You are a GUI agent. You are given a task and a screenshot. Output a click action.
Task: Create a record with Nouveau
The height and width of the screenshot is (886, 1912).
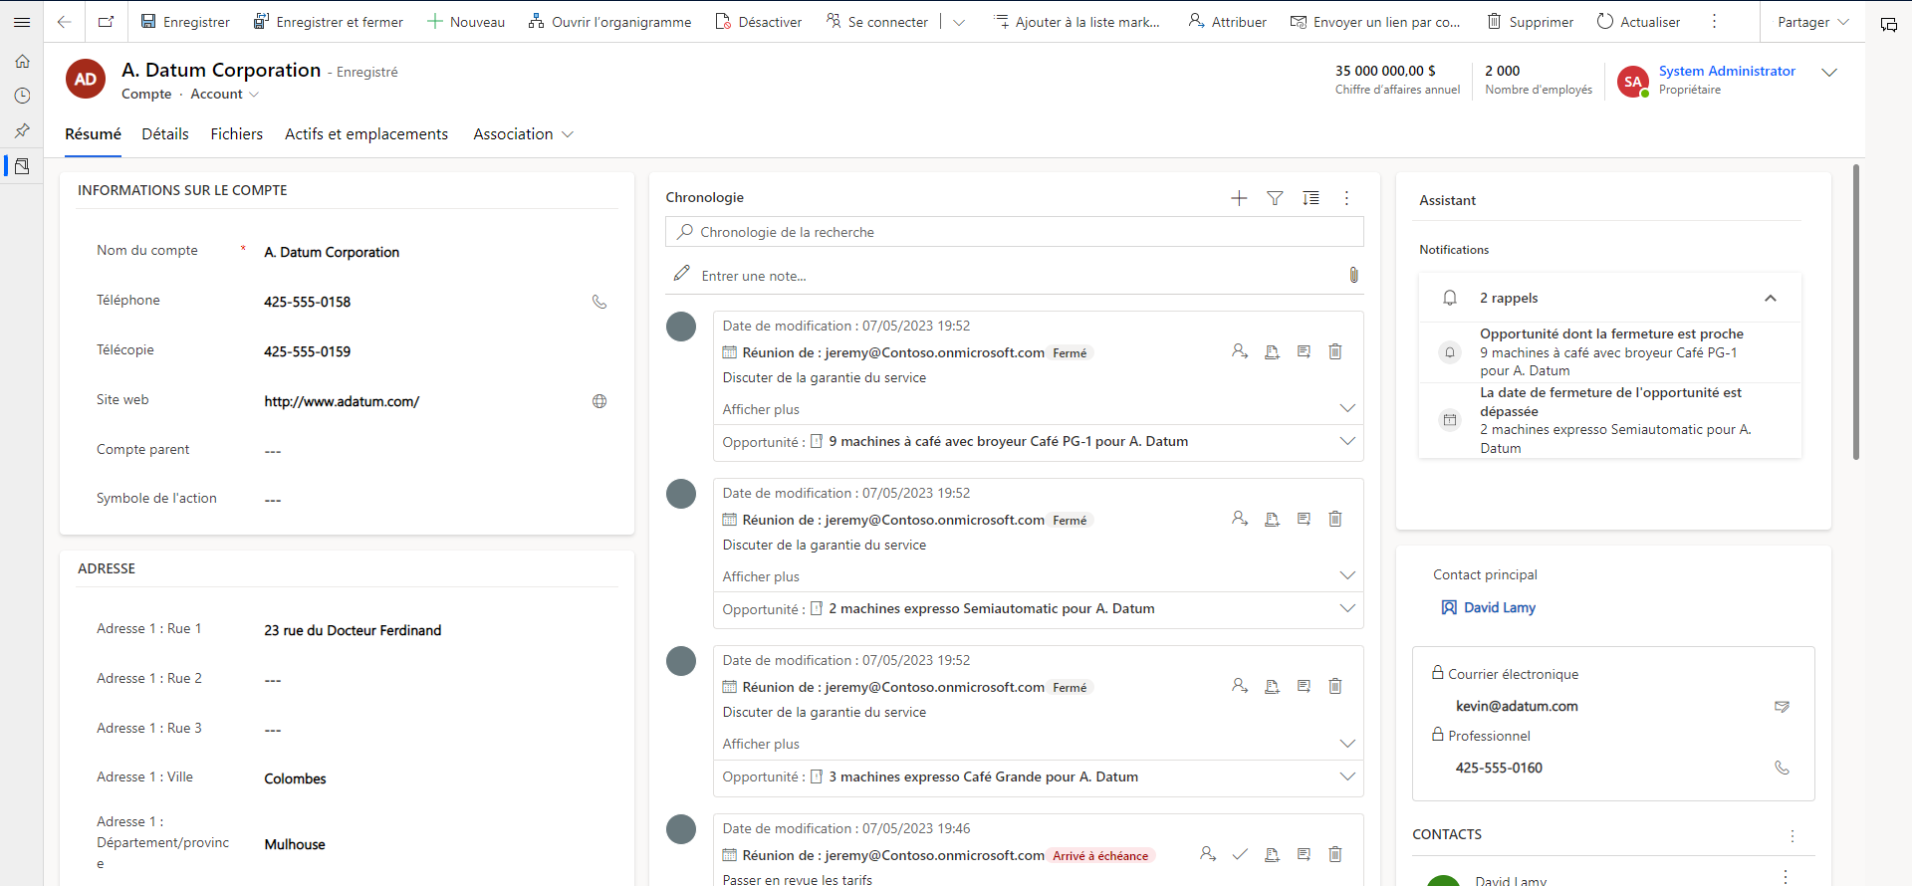(x=466, y=22)
